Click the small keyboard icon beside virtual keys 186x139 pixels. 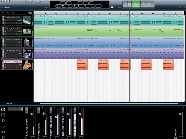pos(112,7)
